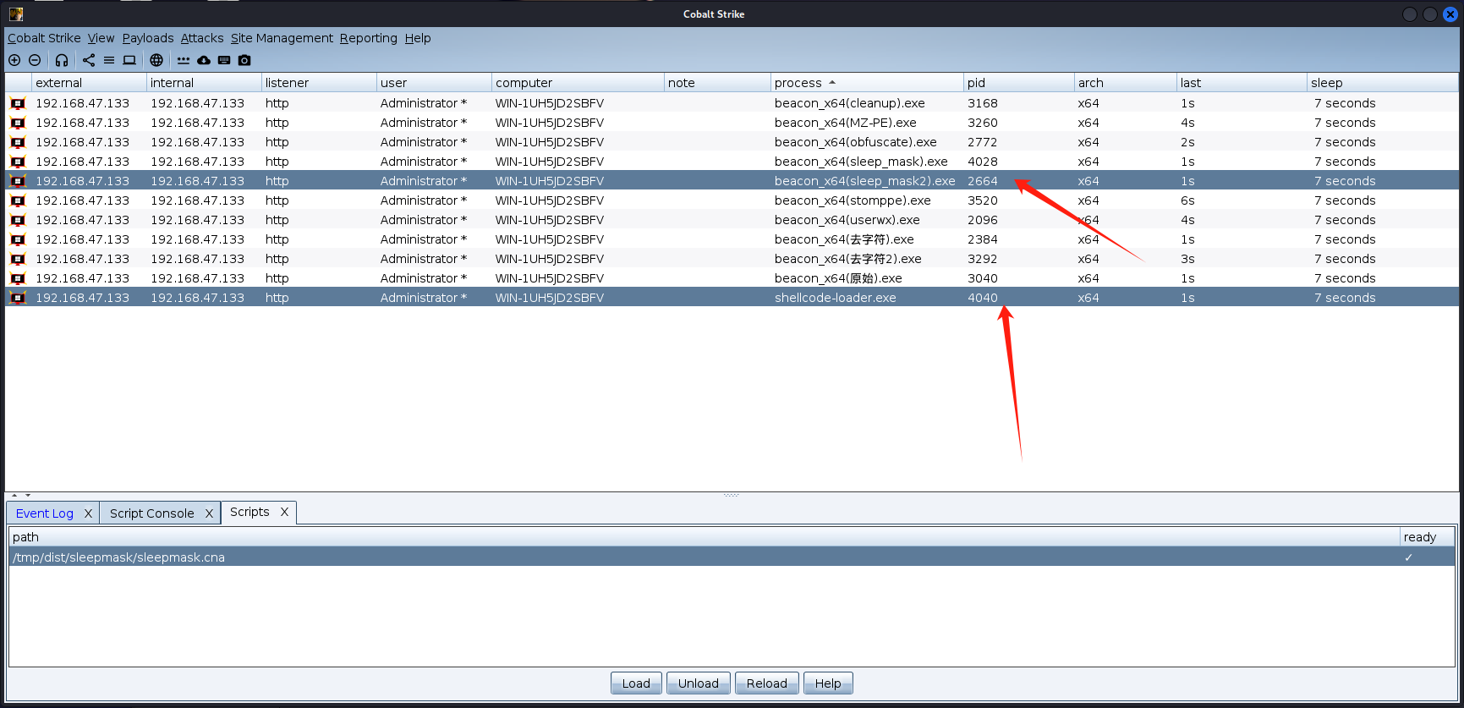This screenshot has height=708, width=1464.
Task: Open screenshots via camera icon
Action: [x=244, y=60]
